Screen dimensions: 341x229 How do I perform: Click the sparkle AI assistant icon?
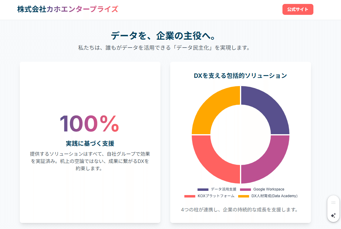(333, 215)
